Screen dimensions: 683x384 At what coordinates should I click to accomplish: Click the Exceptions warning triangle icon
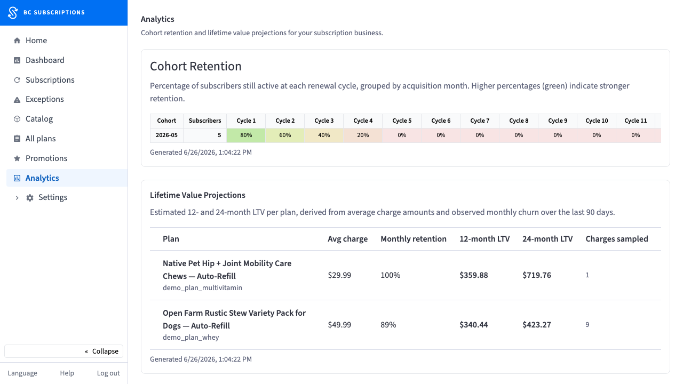coord(17,100)
